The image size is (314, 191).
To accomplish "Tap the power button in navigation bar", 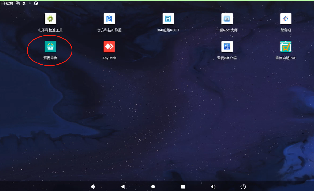I will coord(243,187).
